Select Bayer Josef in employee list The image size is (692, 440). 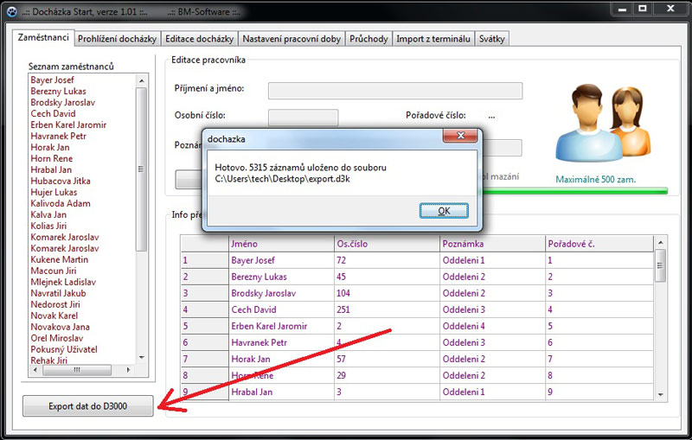coord(52,80)
